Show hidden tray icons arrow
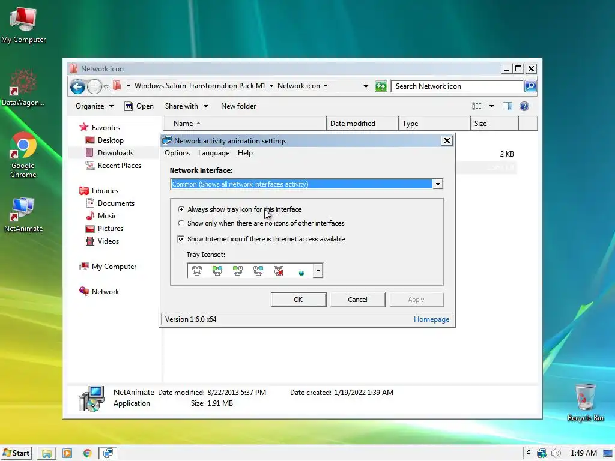 (529, 453)
